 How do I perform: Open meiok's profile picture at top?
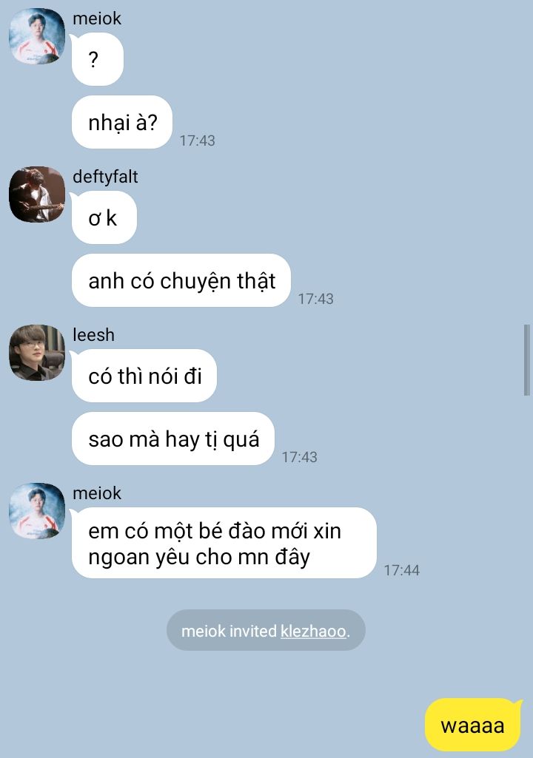37,35
